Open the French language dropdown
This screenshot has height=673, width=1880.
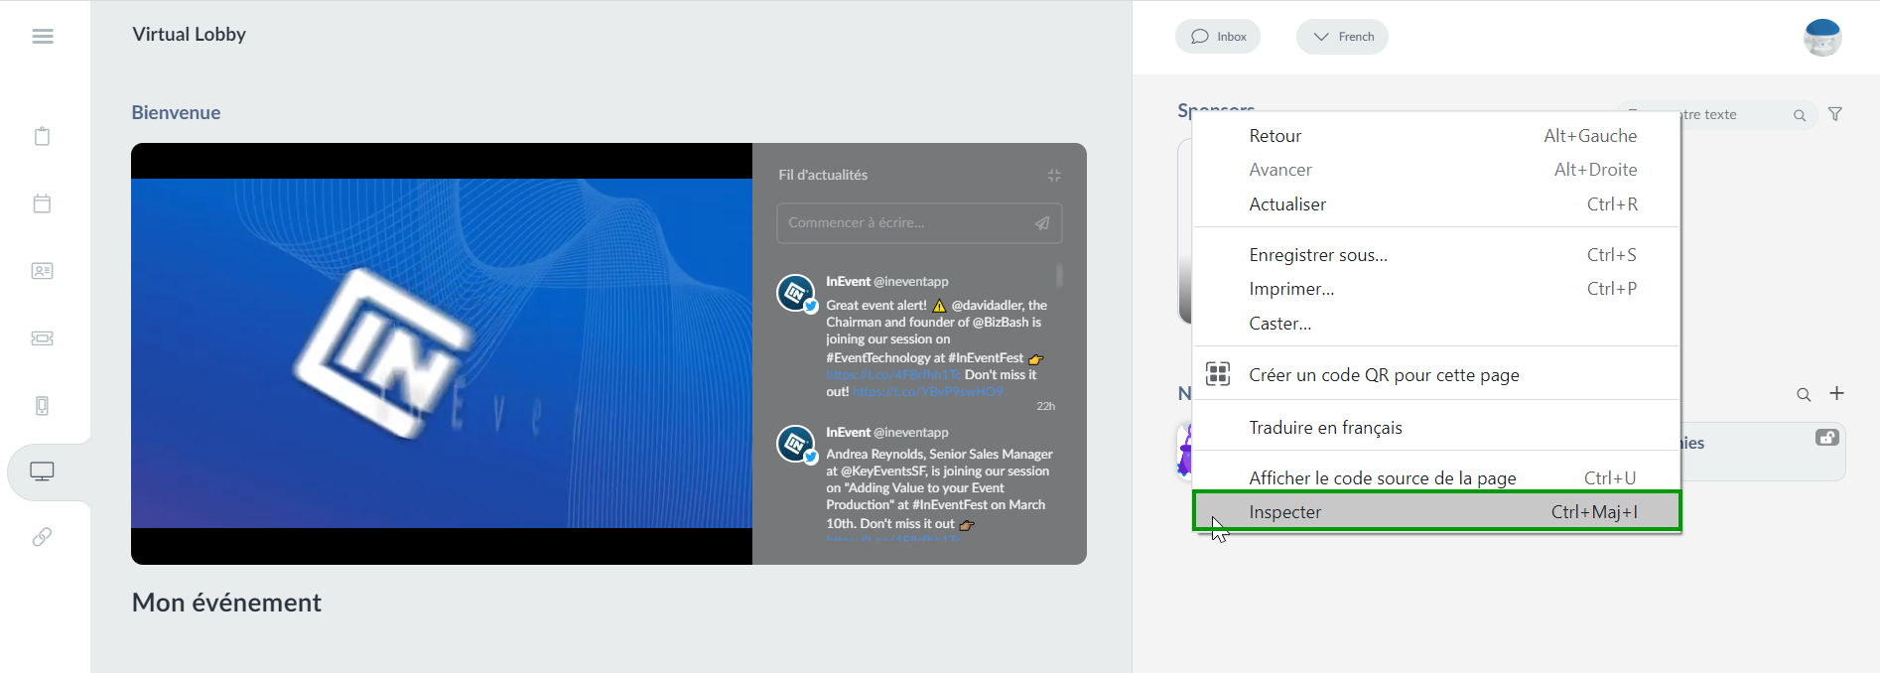point(1342,37)
